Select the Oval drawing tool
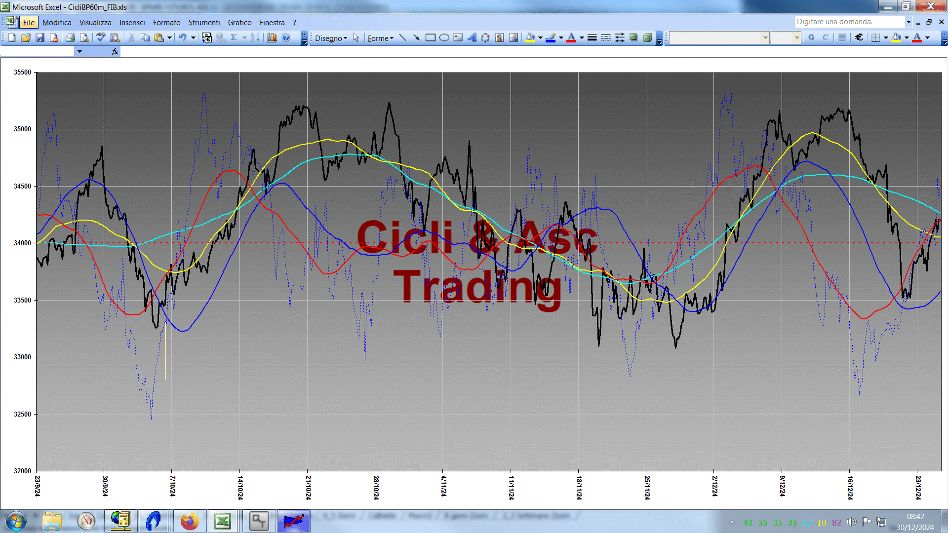Screen dimensions: 948x533 point(444,38)
